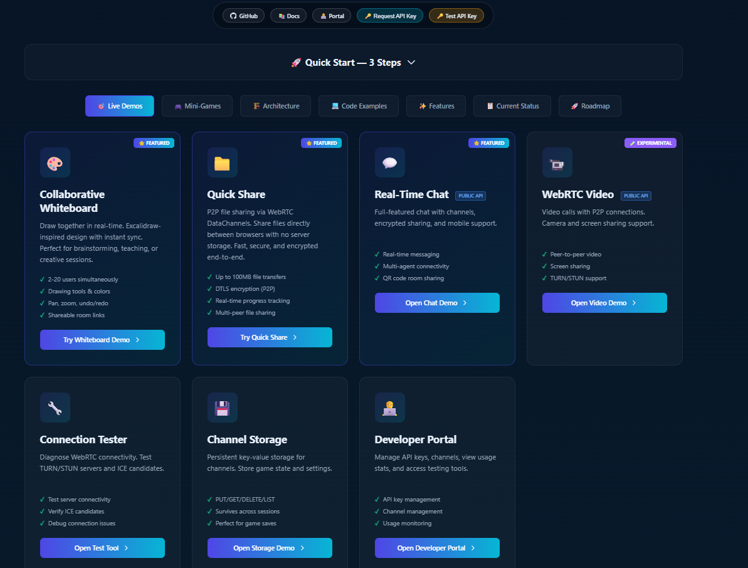Click the folder icon on Quick Share card
The width and height of the screenshot is (748, 568).
pyautogui.click(x=222, y=162)
